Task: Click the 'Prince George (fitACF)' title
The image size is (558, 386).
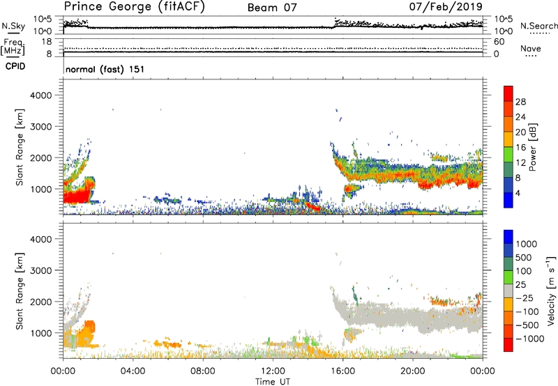Action: pos(134,7)
